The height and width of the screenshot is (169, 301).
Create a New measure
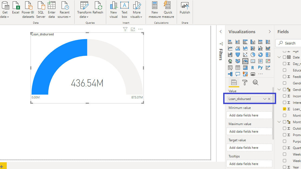155,10
